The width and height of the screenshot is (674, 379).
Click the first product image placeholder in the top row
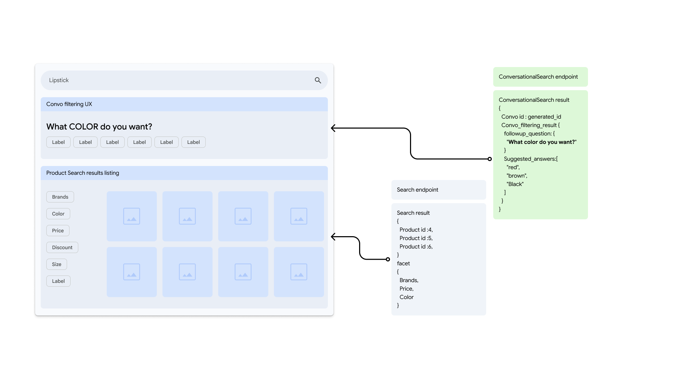coord(132,216)
